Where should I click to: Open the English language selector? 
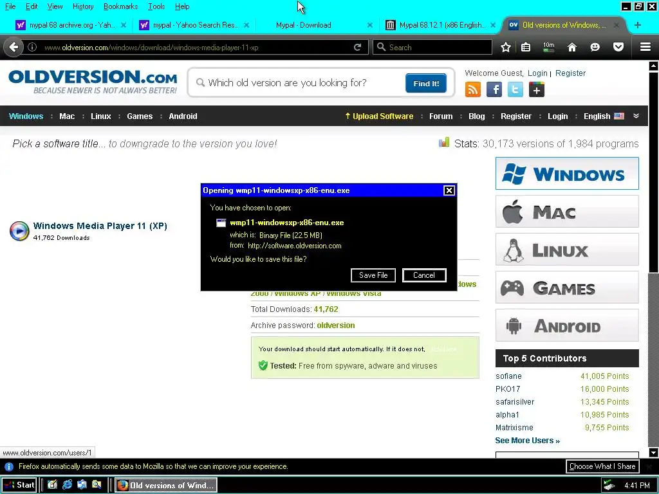click(604, 116)
